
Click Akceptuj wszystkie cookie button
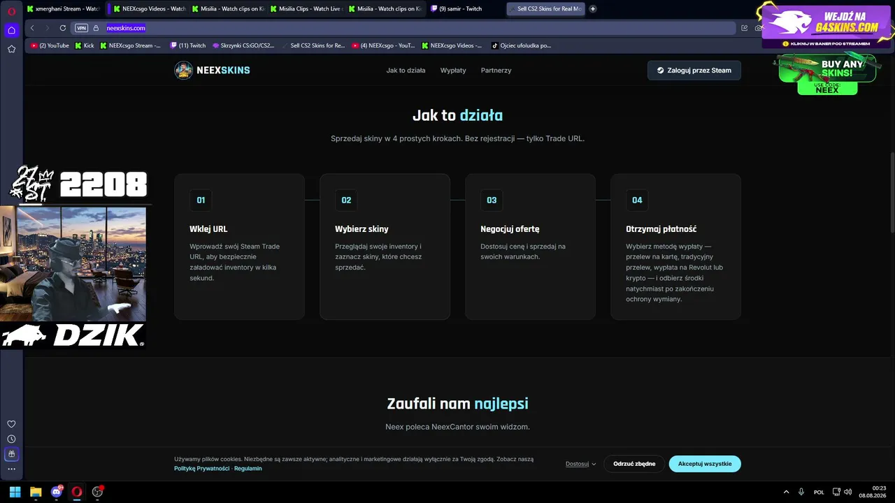705,464
